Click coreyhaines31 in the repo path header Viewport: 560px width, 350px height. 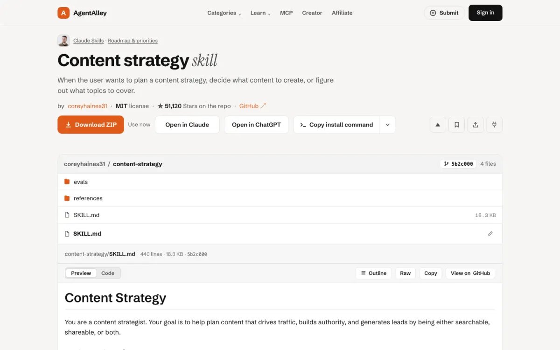84,164
